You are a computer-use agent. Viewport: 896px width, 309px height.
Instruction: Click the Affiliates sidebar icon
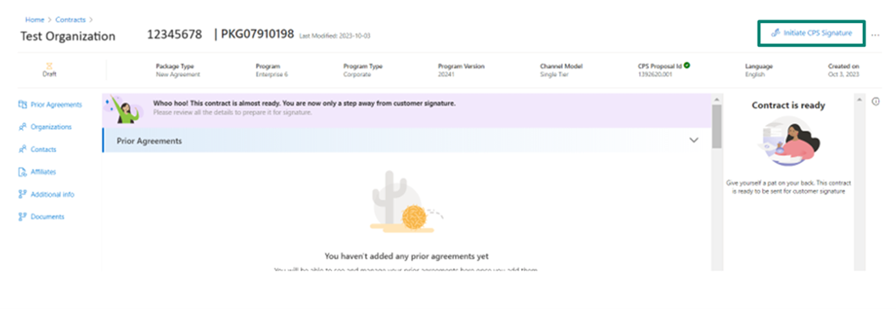pos(23,171)
